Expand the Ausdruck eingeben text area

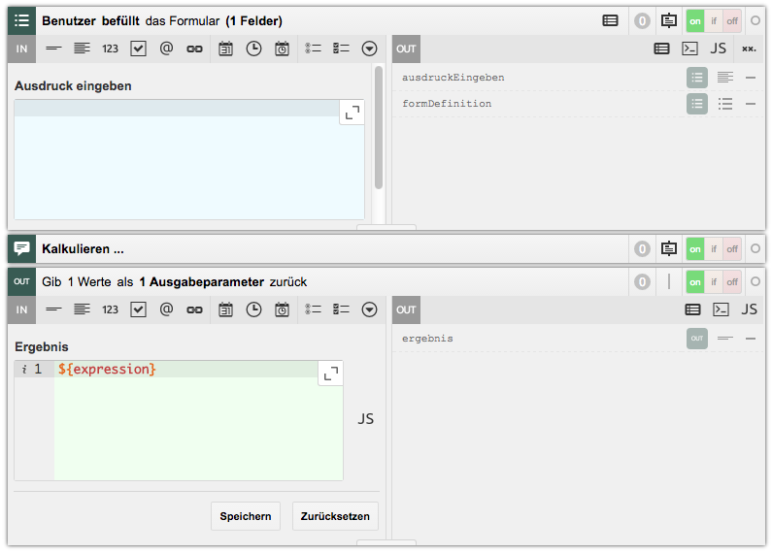pyautogui.click(x=352, y=113)
